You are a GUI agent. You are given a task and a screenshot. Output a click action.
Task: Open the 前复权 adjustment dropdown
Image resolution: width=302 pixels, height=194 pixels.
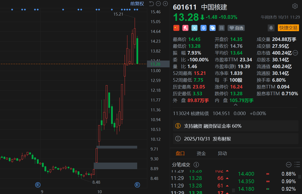[x=137, y=4]
